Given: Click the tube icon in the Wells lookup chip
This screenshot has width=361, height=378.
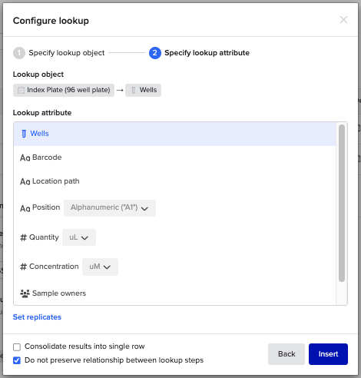Looking at the screenshot, I should (134, 90).
